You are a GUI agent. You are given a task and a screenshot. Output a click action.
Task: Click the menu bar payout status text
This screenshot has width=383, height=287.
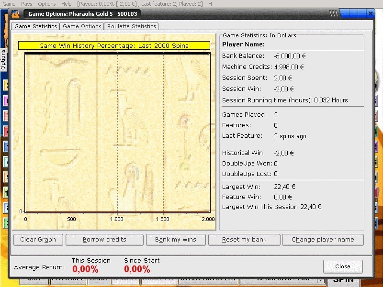140,4
